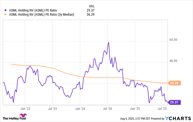Click the Jan '25 x-axis label

pos(135,109)
